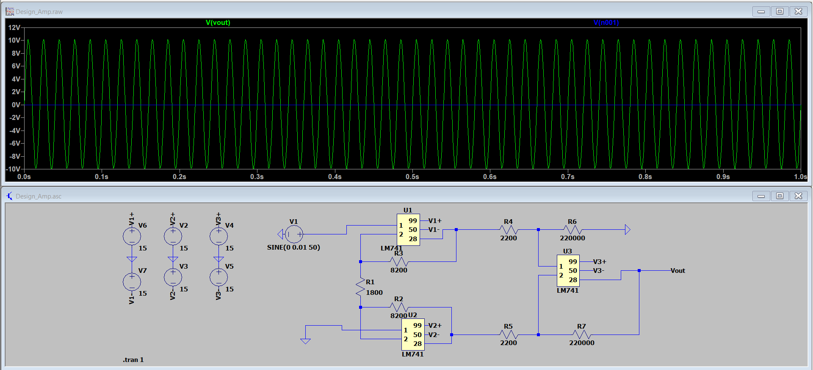Minimize the Design_Amp.asc schematic window

[x=761, y=196]
